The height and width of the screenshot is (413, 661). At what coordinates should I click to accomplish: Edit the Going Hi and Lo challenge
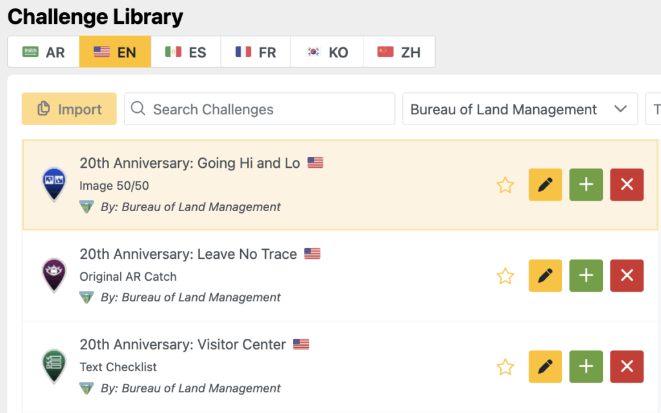(x=545, y=185)
